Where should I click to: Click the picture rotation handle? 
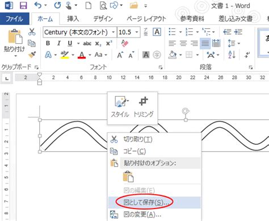click(x=186, y=111)
